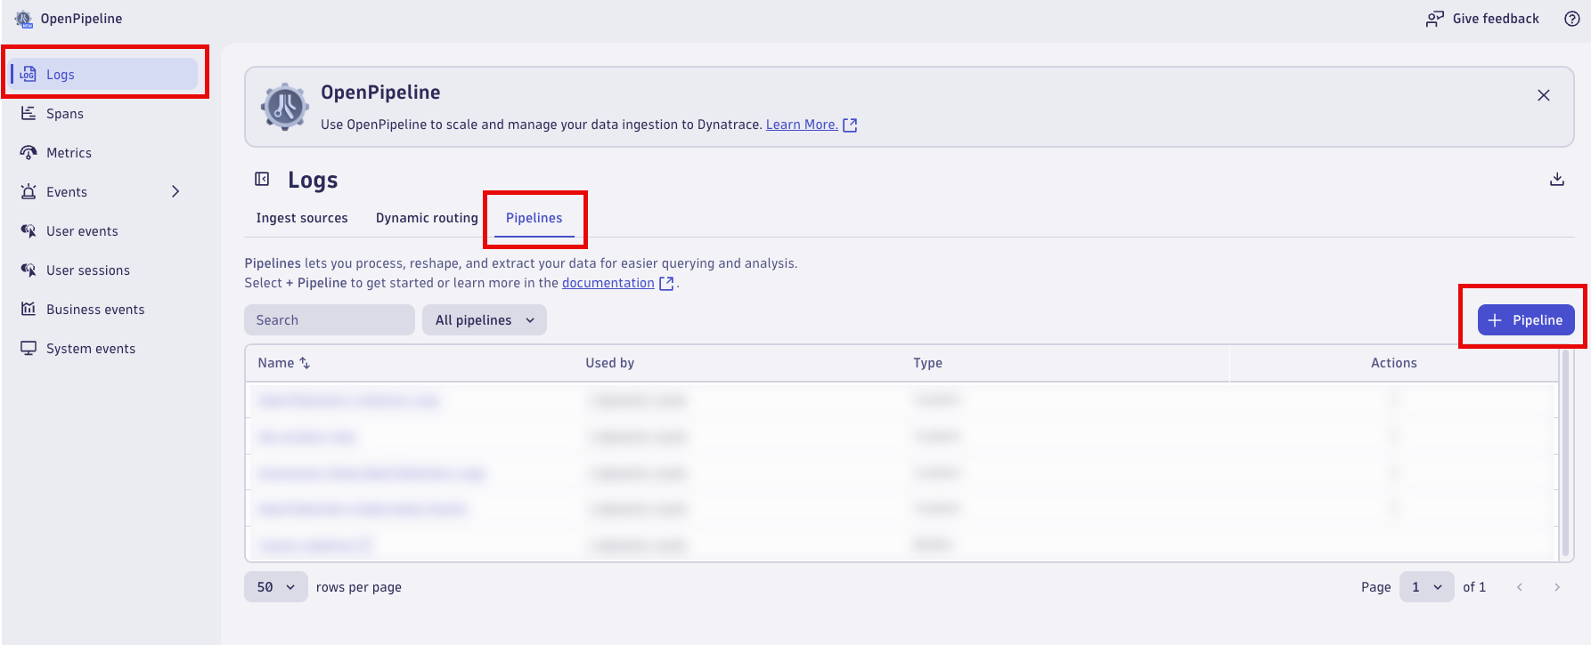
Task: Click the Actions column header
Action: 1393,363
